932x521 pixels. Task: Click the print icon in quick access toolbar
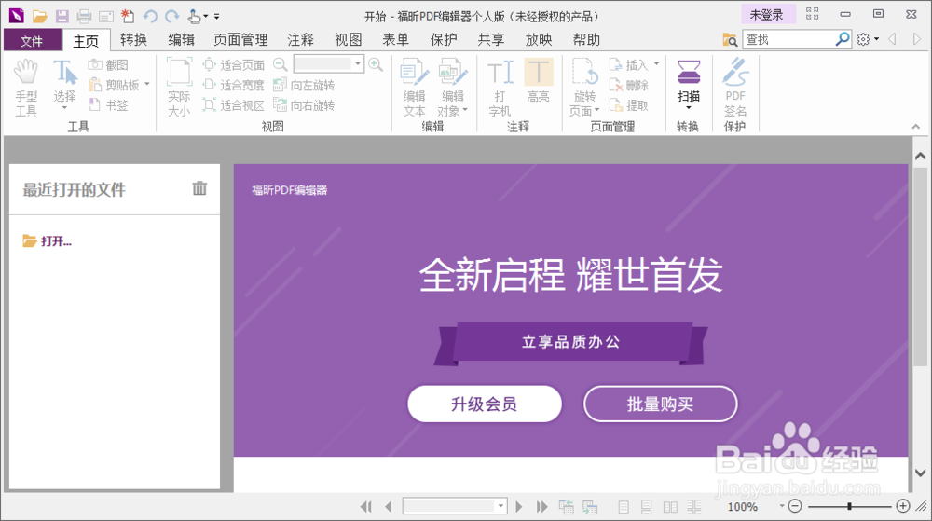(84, 16)
